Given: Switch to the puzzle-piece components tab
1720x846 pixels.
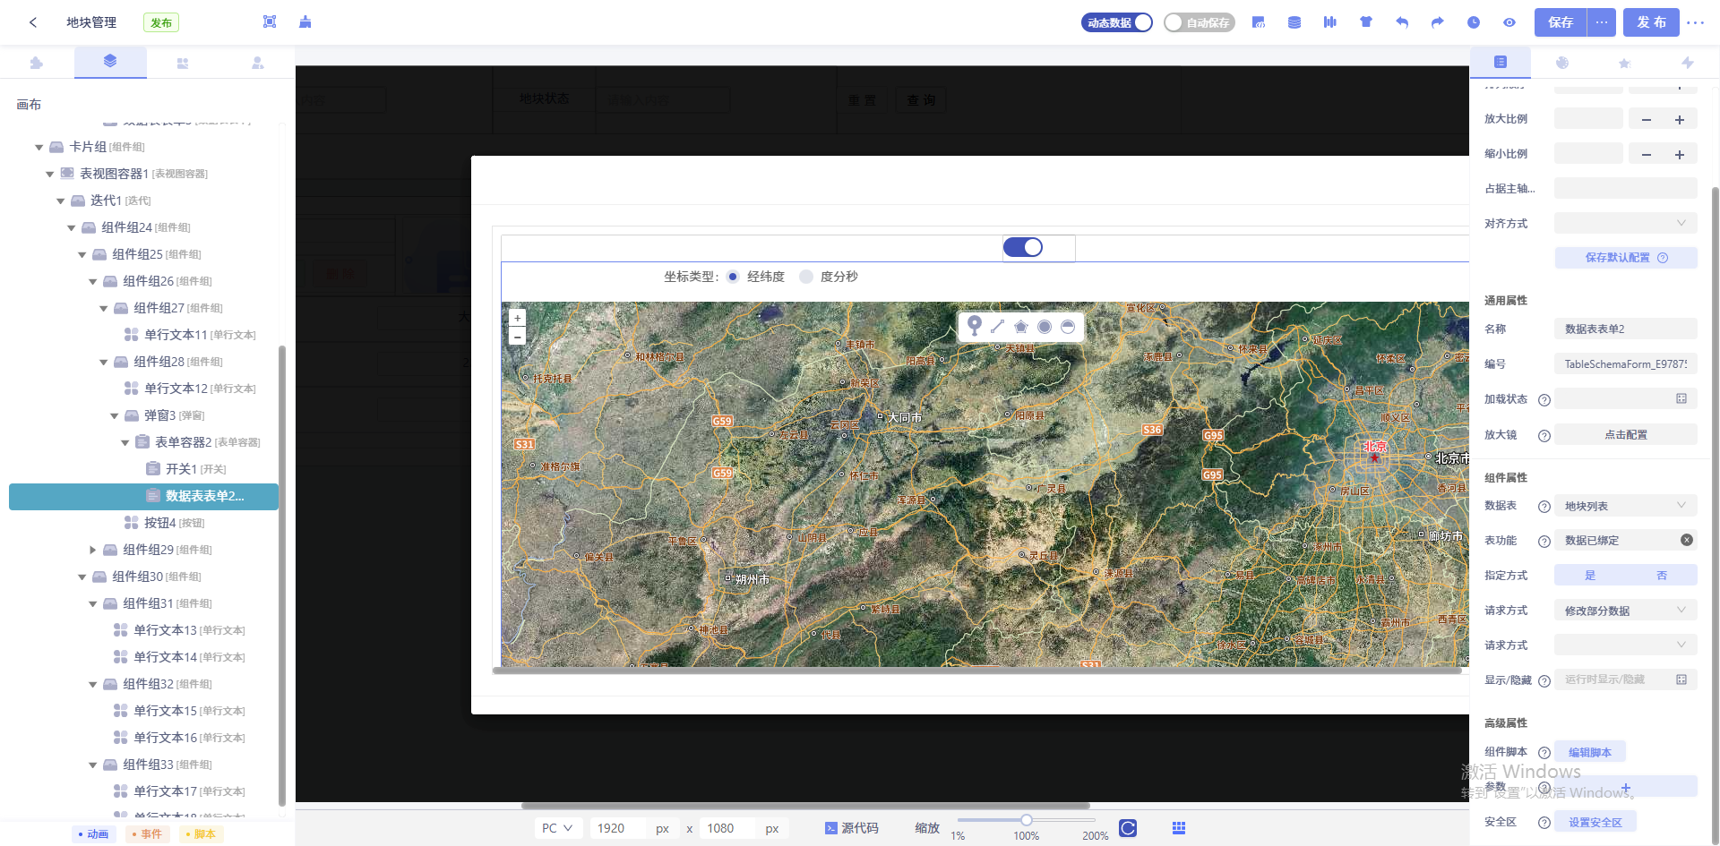Looking at the screenshot, I should [x=37, y=63].
